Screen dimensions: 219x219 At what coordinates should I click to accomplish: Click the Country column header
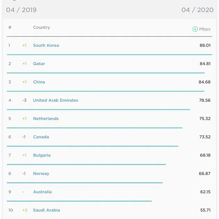coord(41,28)
